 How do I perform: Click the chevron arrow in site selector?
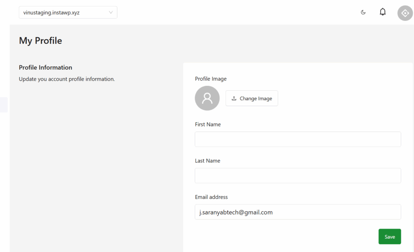pyautogui.click(x=111, y=12)
